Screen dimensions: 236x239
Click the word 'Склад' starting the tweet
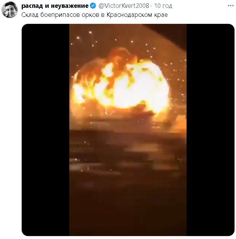(x=30, y=15)
